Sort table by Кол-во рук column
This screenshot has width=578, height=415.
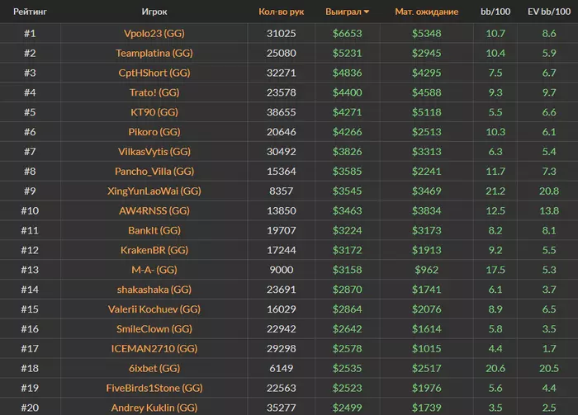point(281,12)
